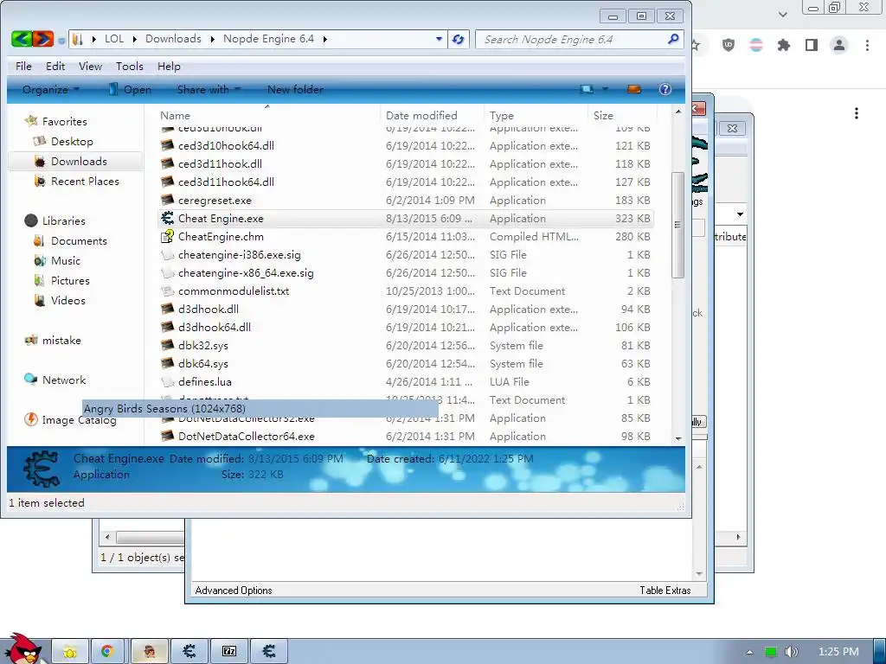
Task: Click the magnifier icon in the search box
Action: coord(672,39)
